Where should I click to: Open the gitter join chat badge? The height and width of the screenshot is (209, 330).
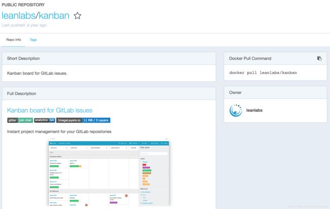[x=20, y=120]
